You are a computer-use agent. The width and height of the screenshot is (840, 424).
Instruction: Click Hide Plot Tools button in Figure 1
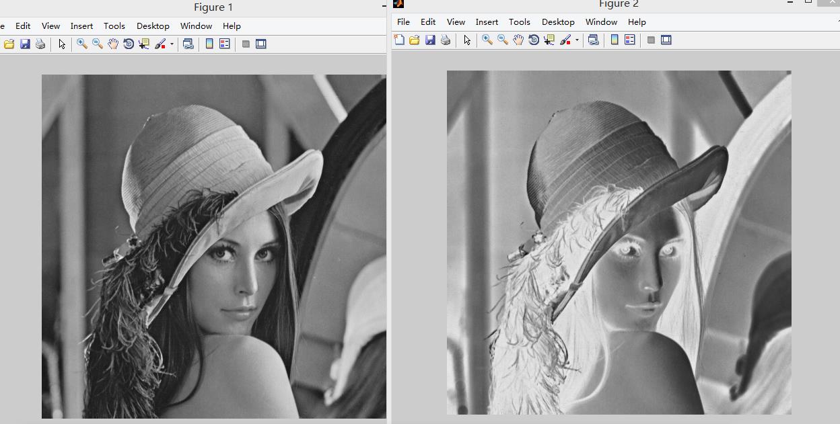pos(246,44)
